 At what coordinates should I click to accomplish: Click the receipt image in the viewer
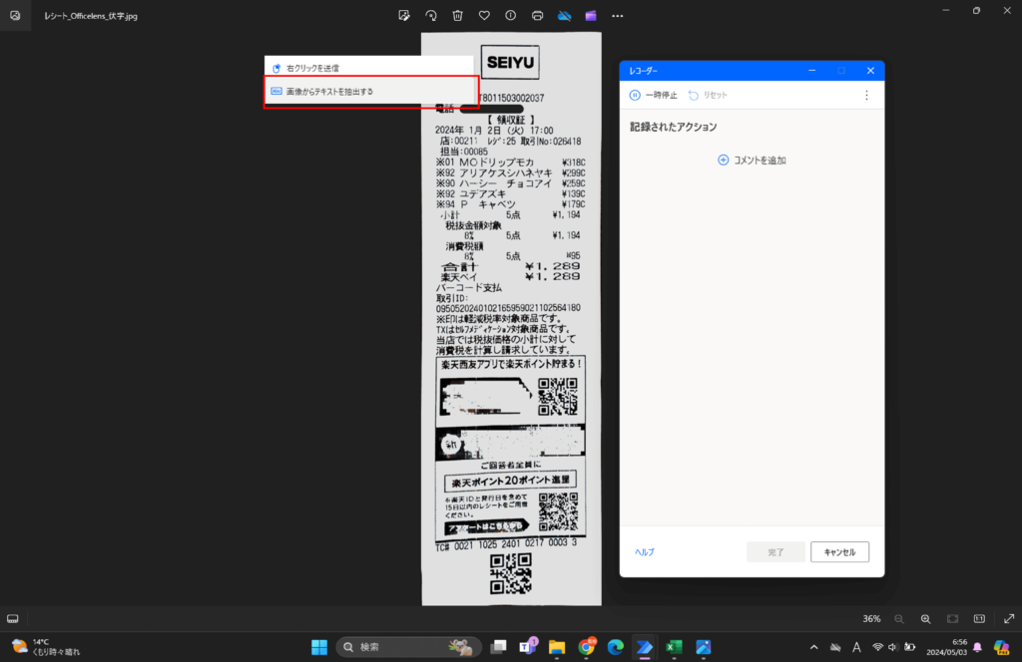tap(511, 319)
